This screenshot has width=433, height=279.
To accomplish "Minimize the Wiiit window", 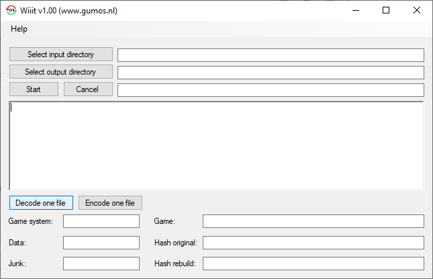I will [x=355, y=10].
